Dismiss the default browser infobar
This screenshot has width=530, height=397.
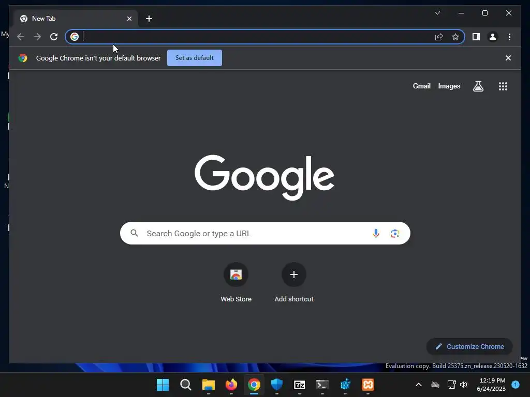(508, 58)
